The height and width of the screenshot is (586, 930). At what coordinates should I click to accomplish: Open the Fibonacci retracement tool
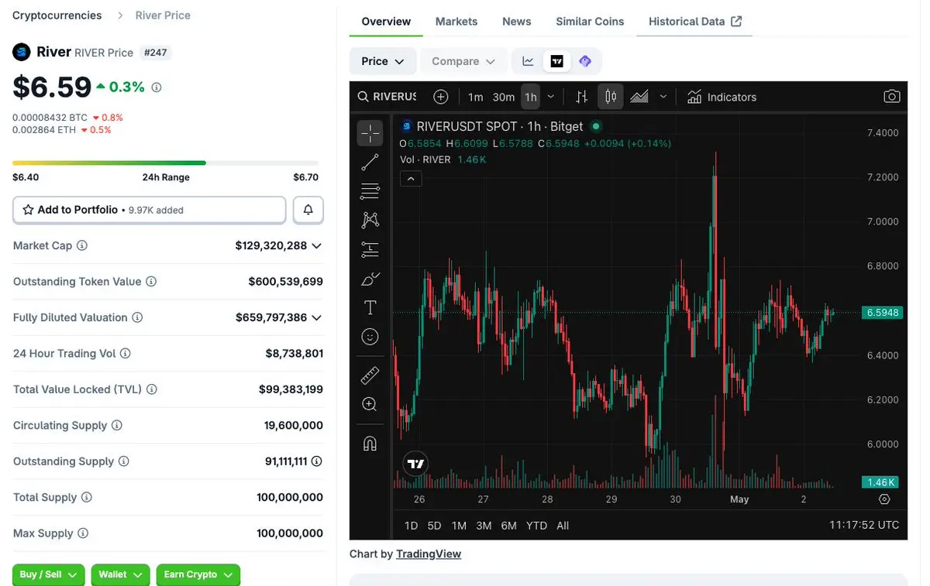click(370, 191)
